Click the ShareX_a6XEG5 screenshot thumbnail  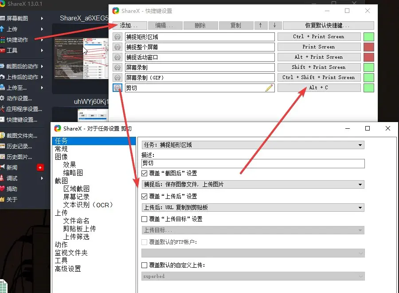(80, 58)
